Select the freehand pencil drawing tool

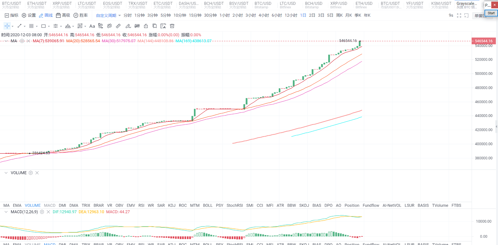[128, 26]
